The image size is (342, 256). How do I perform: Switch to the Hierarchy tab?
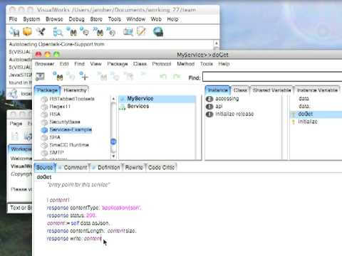click(75, 90)
